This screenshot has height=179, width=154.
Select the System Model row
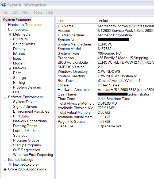pos(105,49)
